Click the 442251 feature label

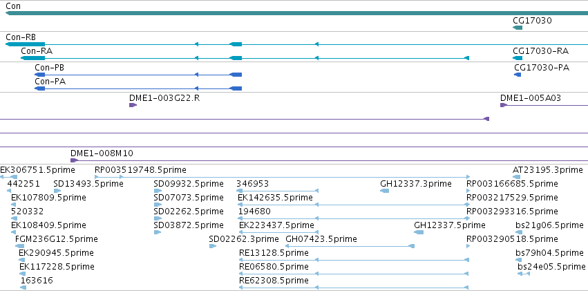[x=23, y=184]
